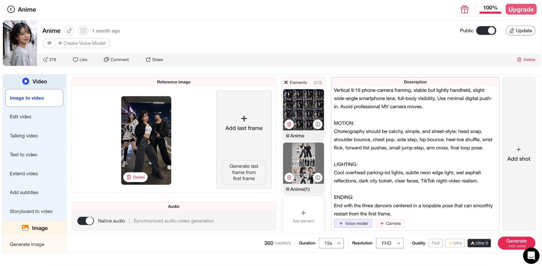Select Fast quality option
Image resolution: width=542 pixels, height=266 pixels.
pos(436,243)
